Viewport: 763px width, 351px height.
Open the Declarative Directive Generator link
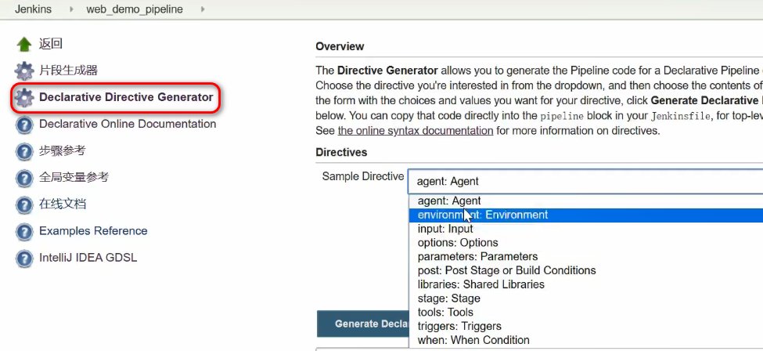click(126, 97)
